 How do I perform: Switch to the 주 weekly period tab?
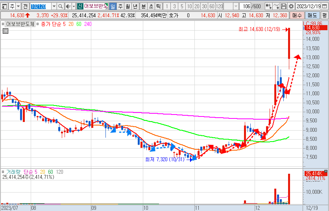coord(120,7)
